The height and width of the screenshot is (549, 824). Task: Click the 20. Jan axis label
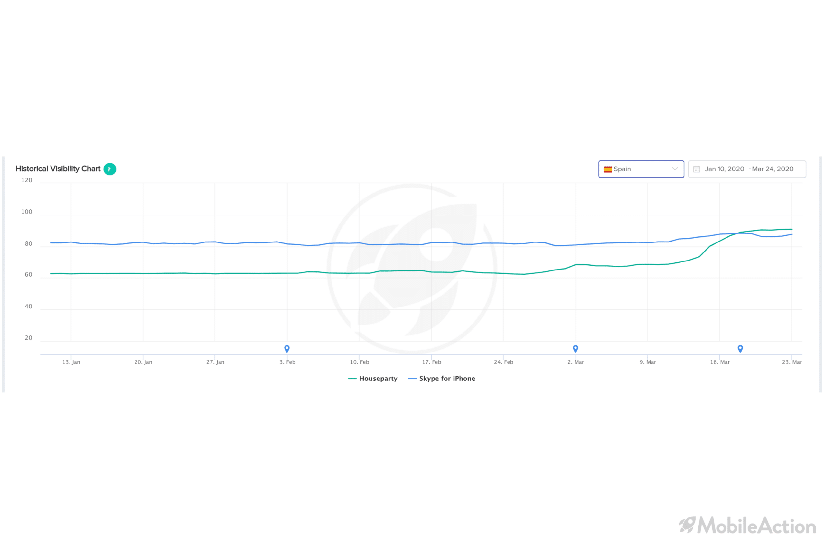point(143,362)
